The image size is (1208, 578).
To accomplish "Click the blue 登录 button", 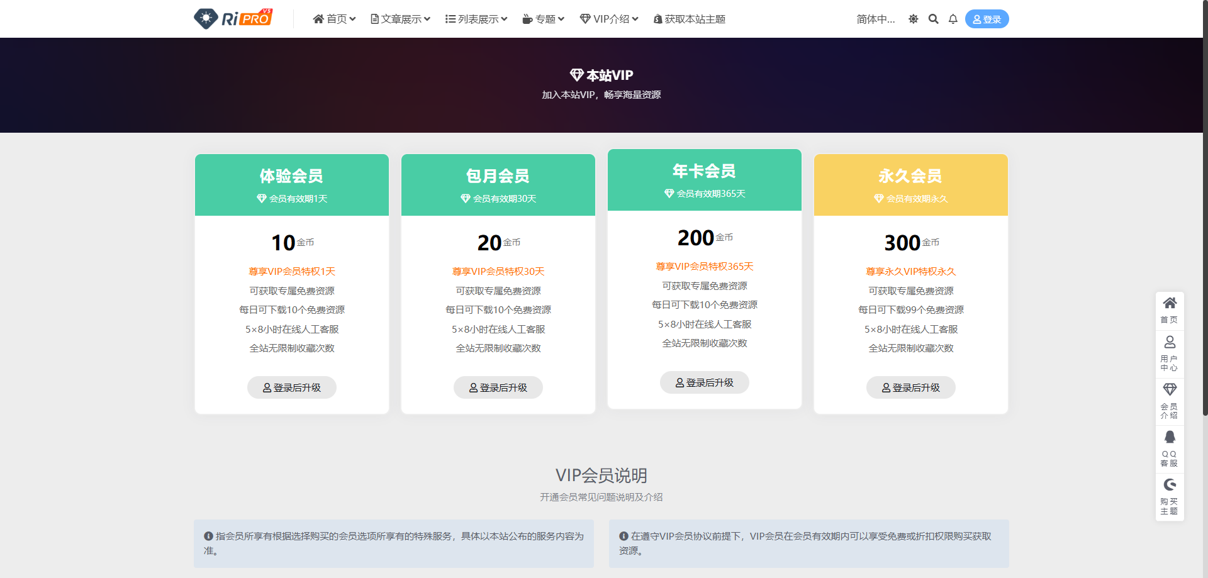I will (x=987, y=19).
